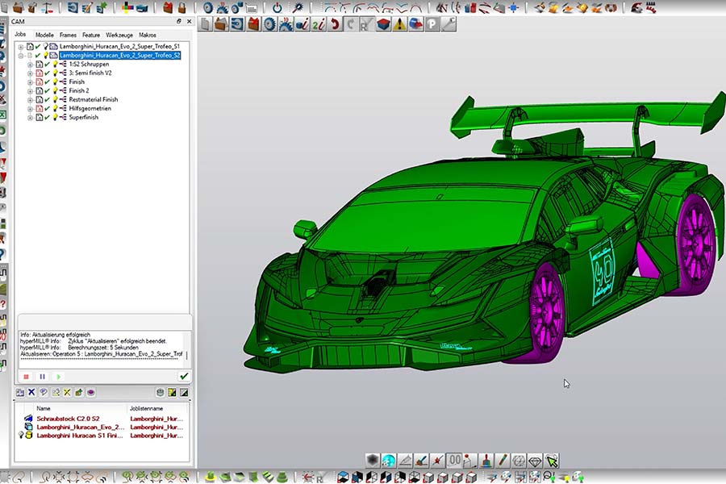Click the wrench settings icon in hyperMILL toolbar
This screenshot has width=726, height=484.
pyautogui.click(x=449, y=24)
